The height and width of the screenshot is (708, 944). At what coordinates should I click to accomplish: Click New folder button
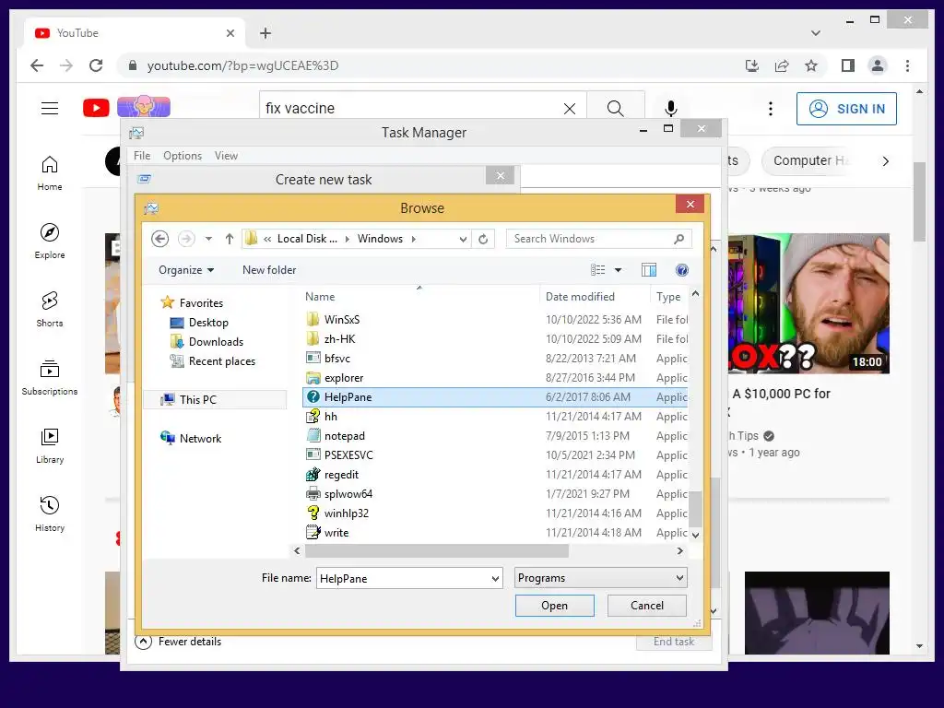pyautogui.click(x=269, y=270)
